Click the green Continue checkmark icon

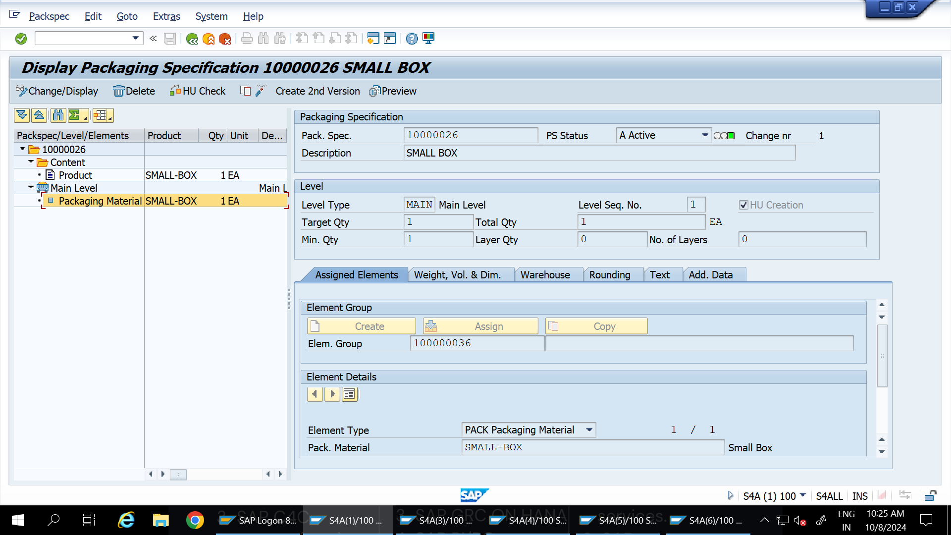pos(21,38)
